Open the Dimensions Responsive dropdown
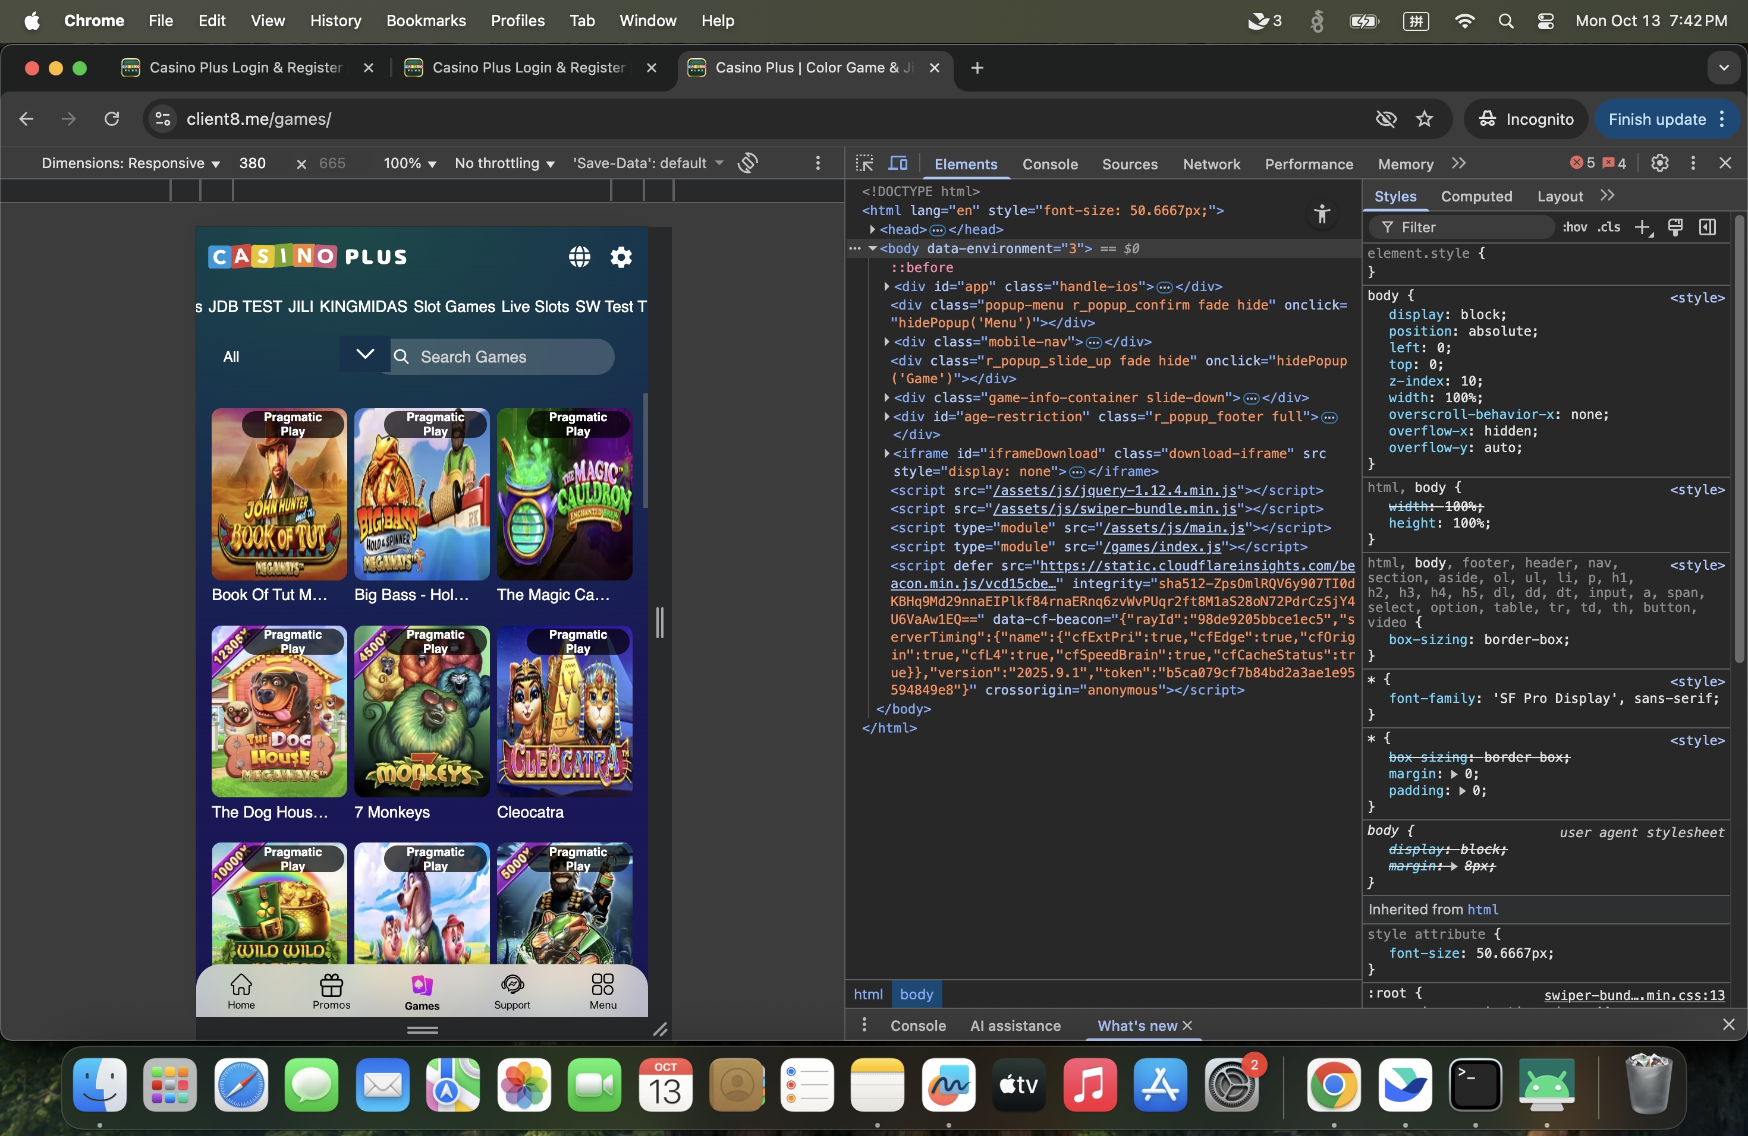Image resolution: width=1748 pixels, height=1136 pixels. 131,163
